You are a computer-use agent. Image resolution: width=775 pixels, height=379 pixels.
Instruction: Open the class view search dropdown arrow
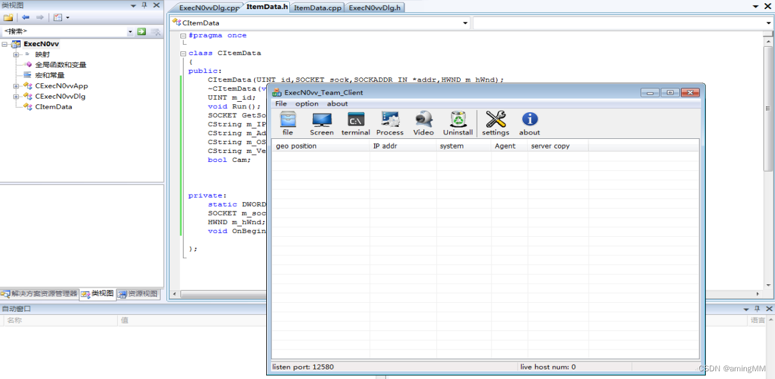(130, 31)
